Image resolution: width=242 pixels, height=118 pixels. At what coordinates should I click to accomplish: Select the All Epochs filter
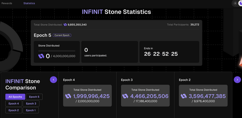click(15, 97)
